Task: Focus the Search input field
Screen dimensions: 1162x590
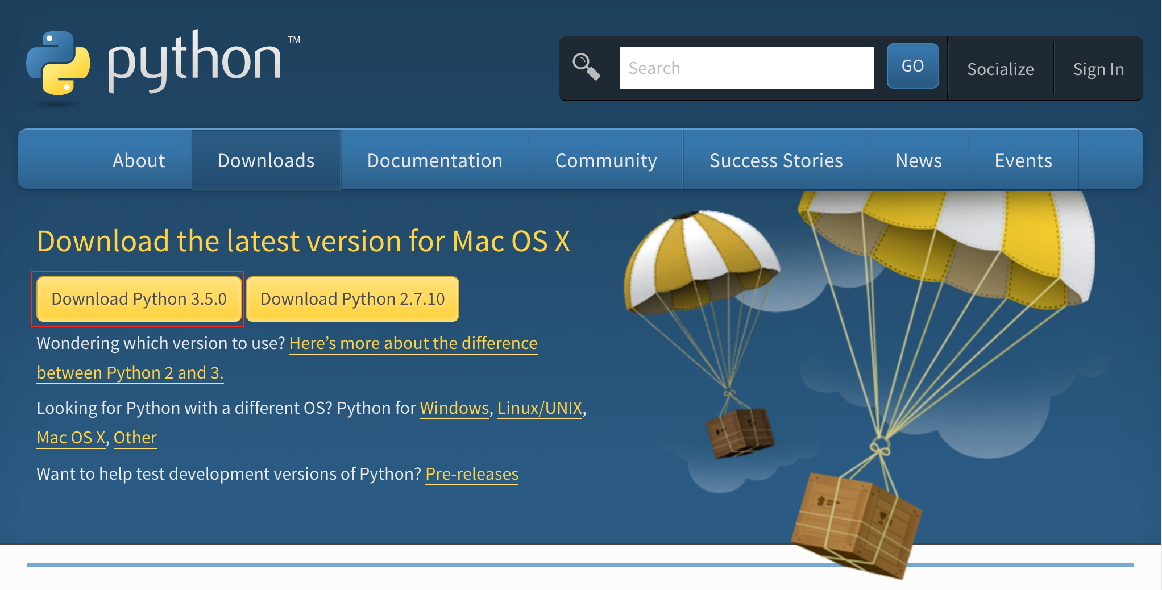Action: [746, 68]
